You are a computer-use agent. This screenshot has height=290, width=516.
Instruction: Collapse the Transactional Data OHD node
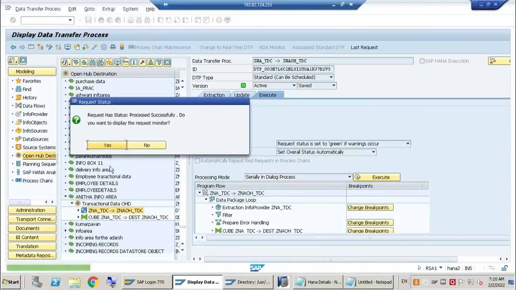click(72, 204)
